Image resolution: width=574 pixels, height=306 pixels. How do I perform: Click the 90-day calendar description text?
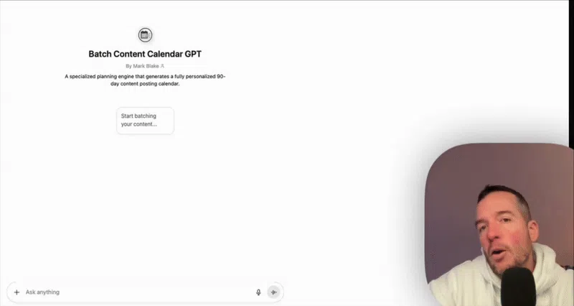145,80
